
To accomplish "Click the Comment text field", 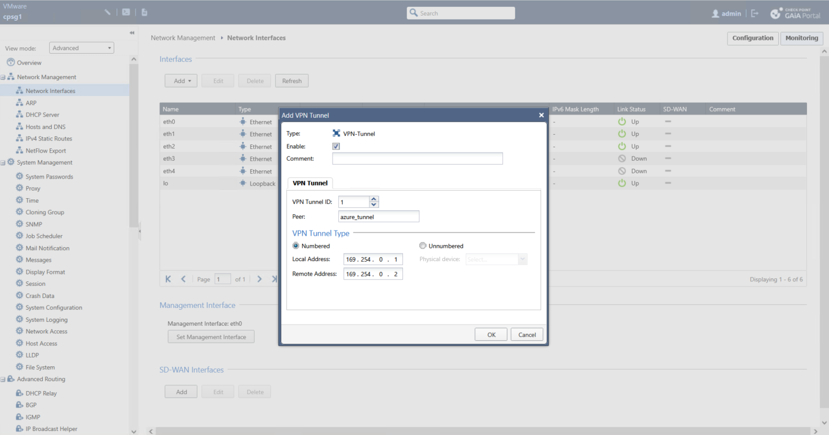I will click(x=417, y=158).
